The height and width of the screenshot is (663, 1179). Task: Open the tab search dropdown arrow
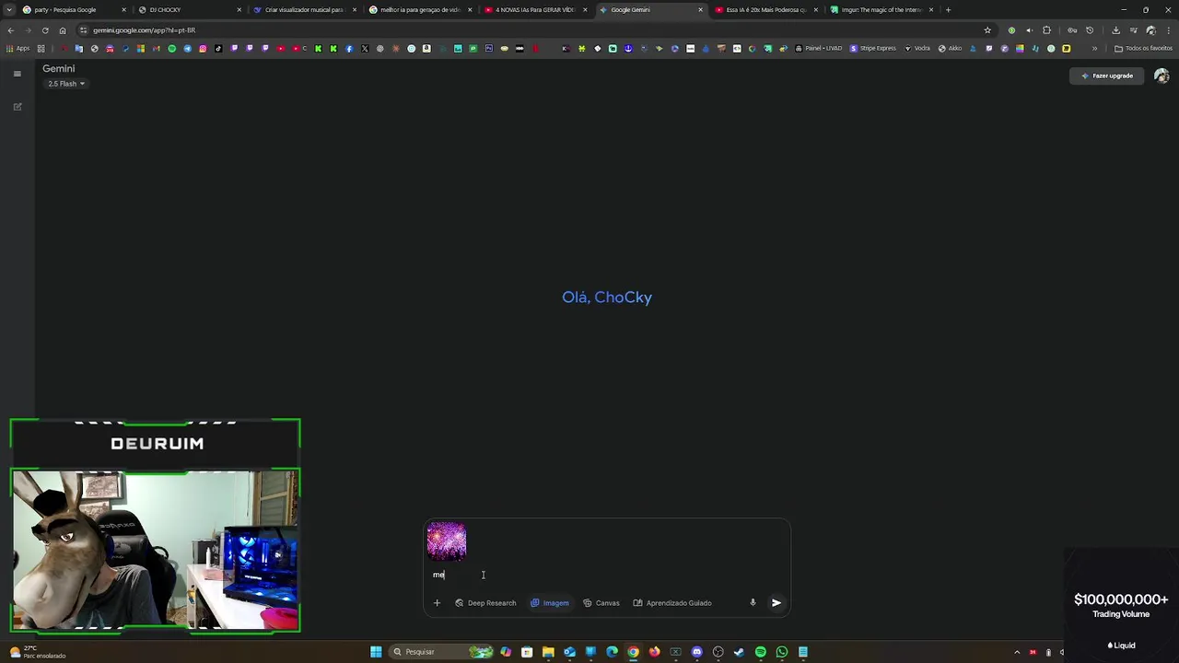click(x=9, y=10)
